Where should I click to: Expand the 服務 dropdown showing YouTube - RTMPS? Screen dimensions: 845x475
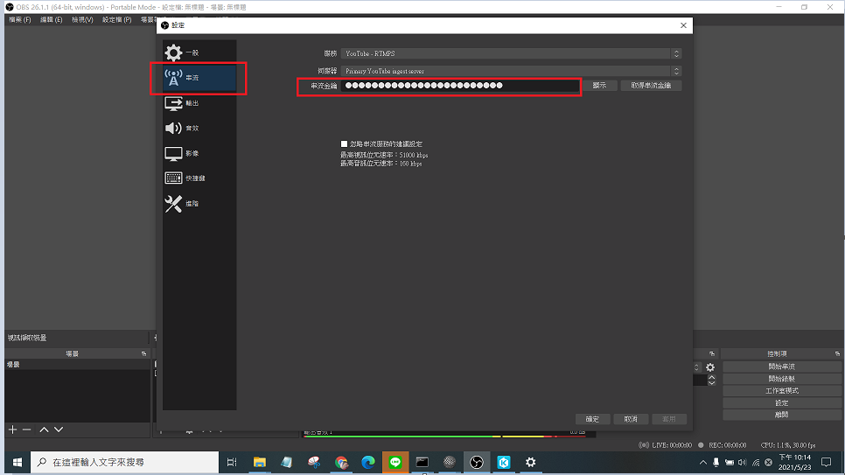511,53
